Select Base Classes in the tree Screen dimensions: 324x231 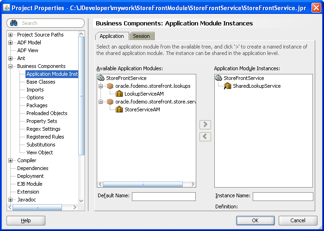click(41, 82)
